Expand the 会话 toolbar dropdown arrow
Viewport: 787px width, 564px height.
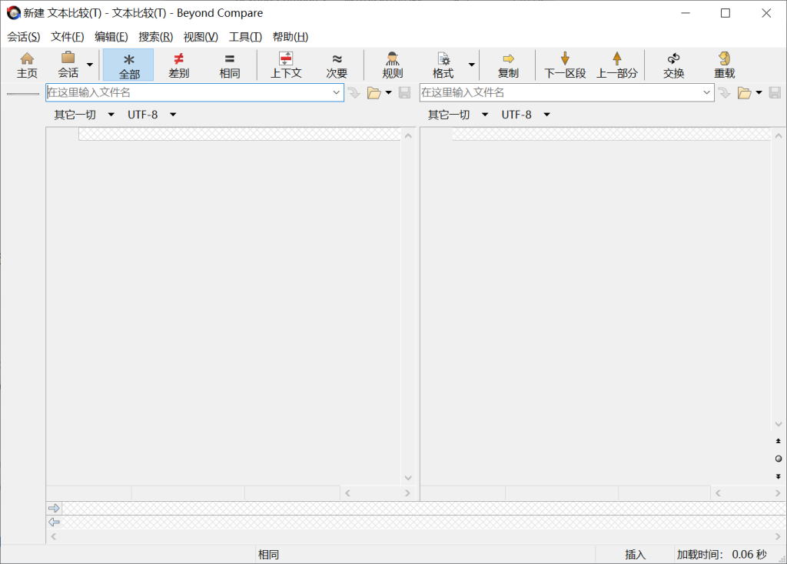point(90,65)
